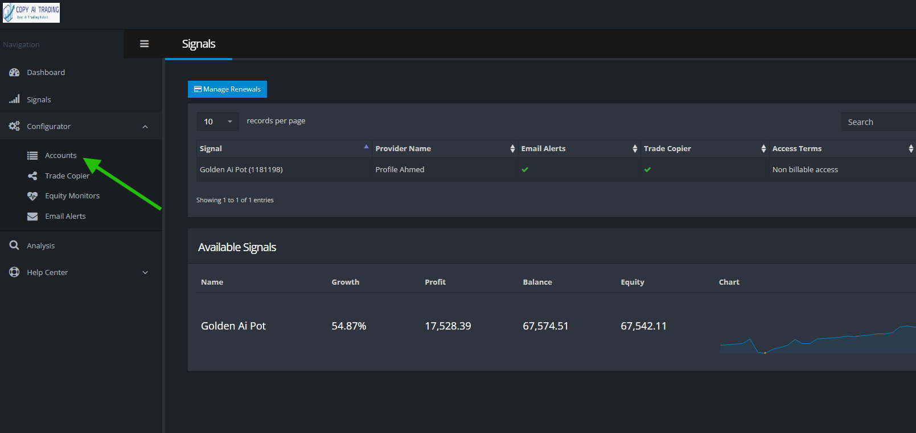Click the Manage Renewals button

coord(227,89)
